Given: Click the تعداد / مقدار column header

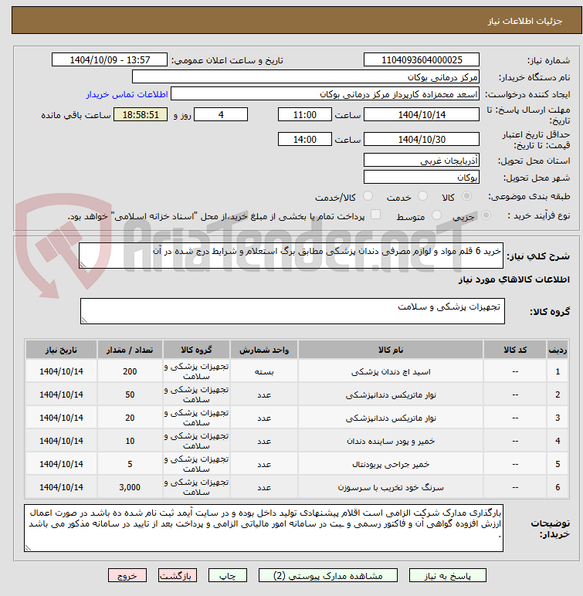Looking at the screenshot, I should click(x=130, y=350).
